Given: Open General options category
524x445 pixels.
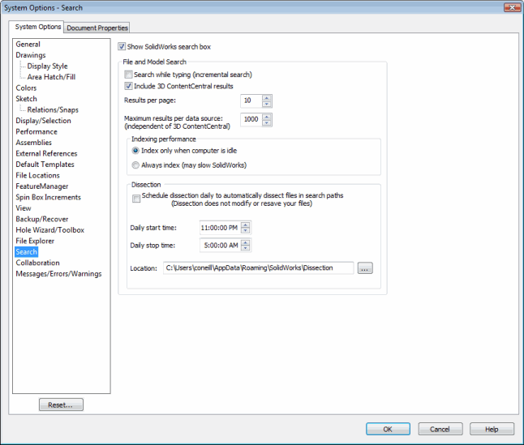Looking at the screenshot, I should coord(28,44).
